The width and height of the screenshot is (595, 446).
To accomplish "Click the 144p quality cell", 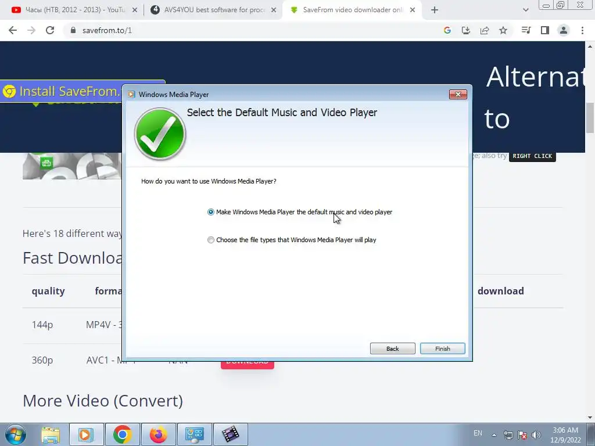I will [x=42, y=325].
